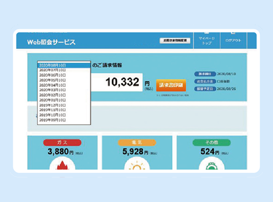Click the gas flame icon
The height and width of the screenshot is (202, 273).
[x=62, y=165]
